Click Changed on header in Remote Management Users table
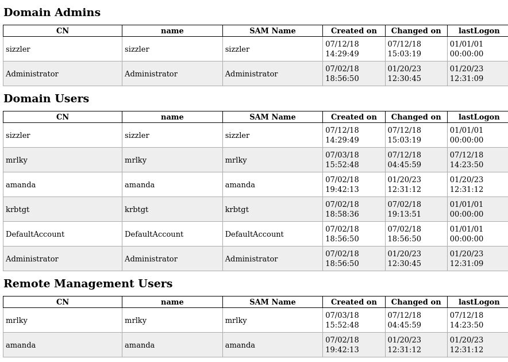This screenshot has height=362, width=508. tap(416, 302)
